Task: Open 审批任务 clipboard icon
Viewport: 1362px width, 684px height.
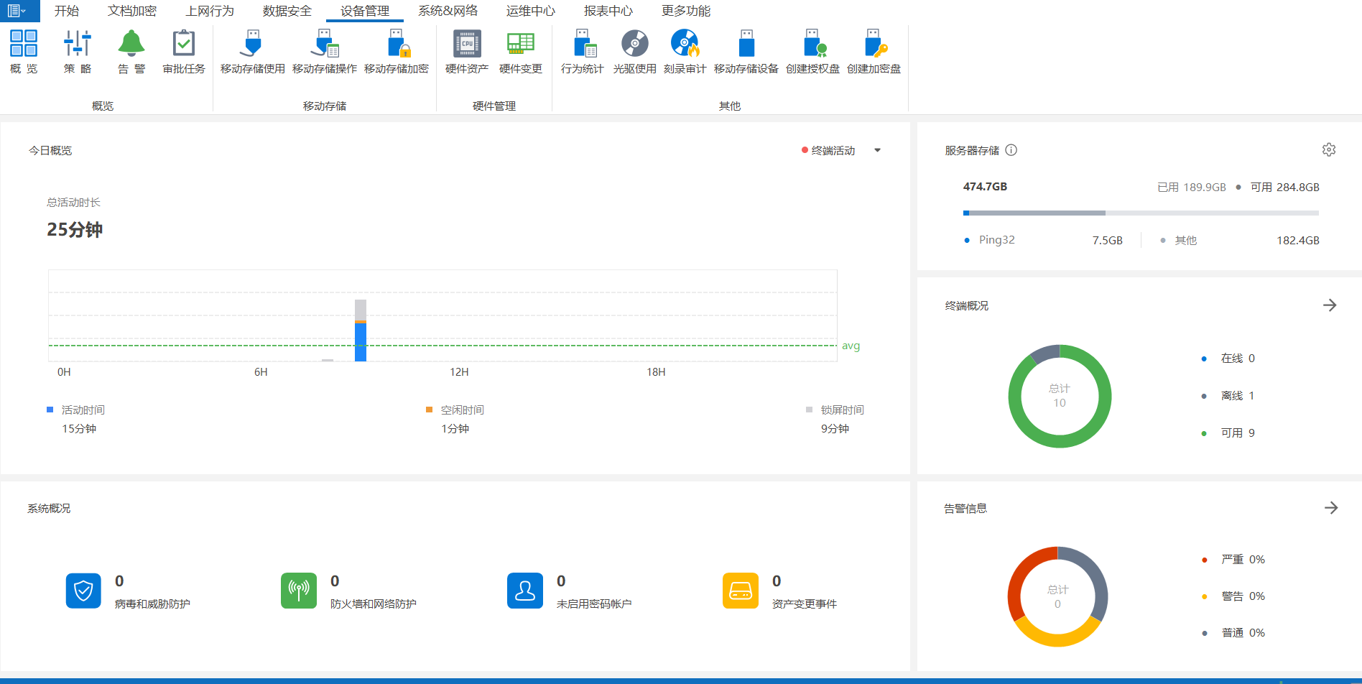Action: [184, 45]
